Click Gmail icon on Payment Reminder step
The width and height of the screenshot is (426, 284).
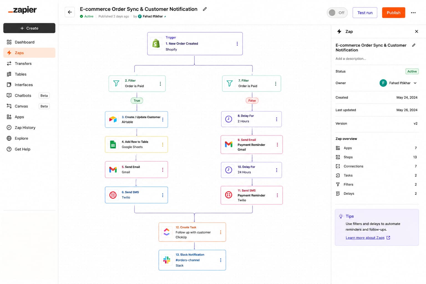click(229, 144)
